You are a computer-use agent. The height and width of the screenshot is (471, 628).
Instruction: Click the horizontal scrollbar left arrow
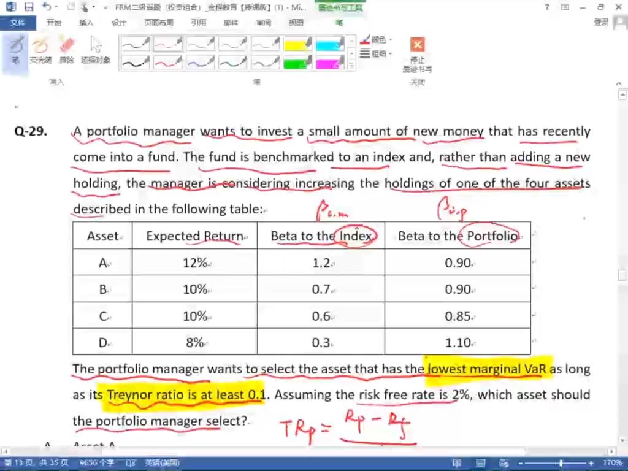point(5,451)
